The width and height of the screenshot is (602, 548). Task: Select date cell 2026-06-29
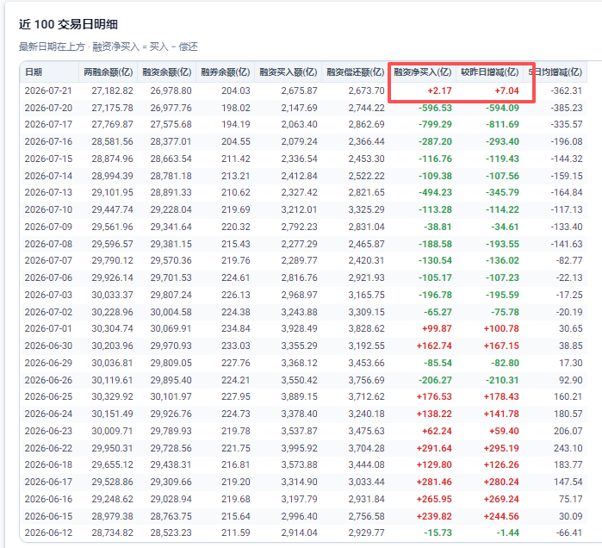click(48, 364)
